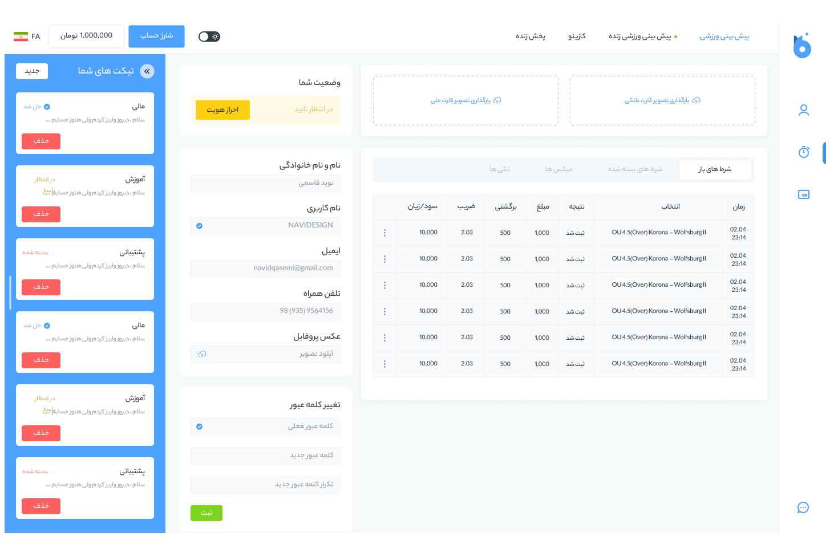Open three-dot menu on last bet row
This screenshot has width=830, height=553.
(384, 364)
